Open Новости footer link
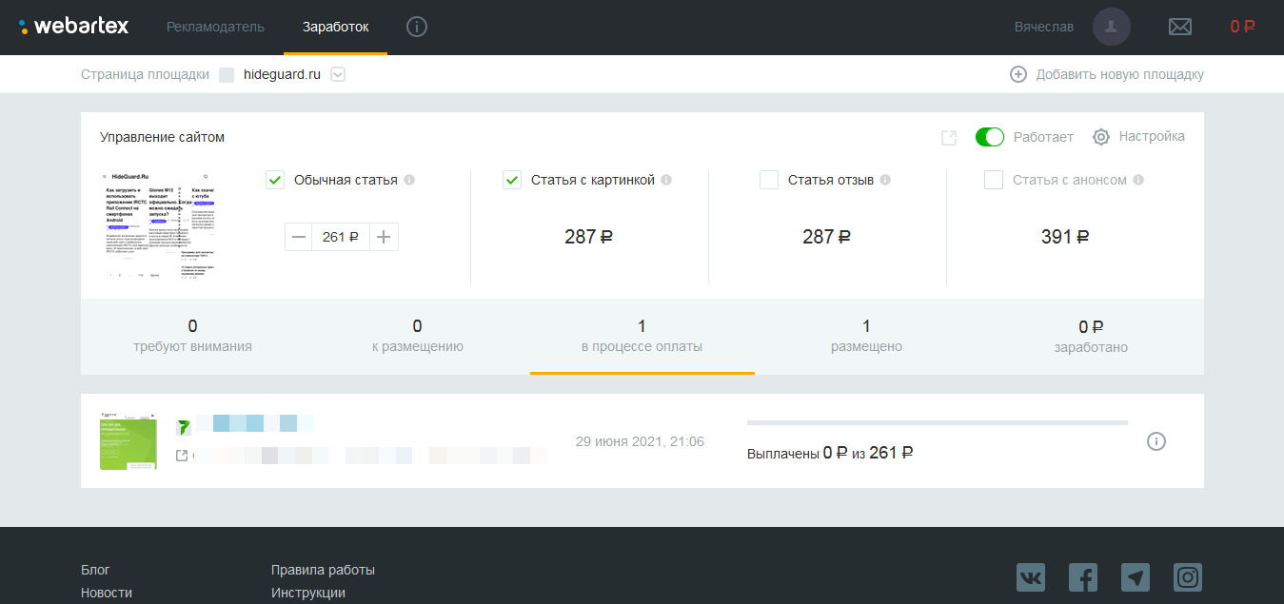 pos(107,593)
